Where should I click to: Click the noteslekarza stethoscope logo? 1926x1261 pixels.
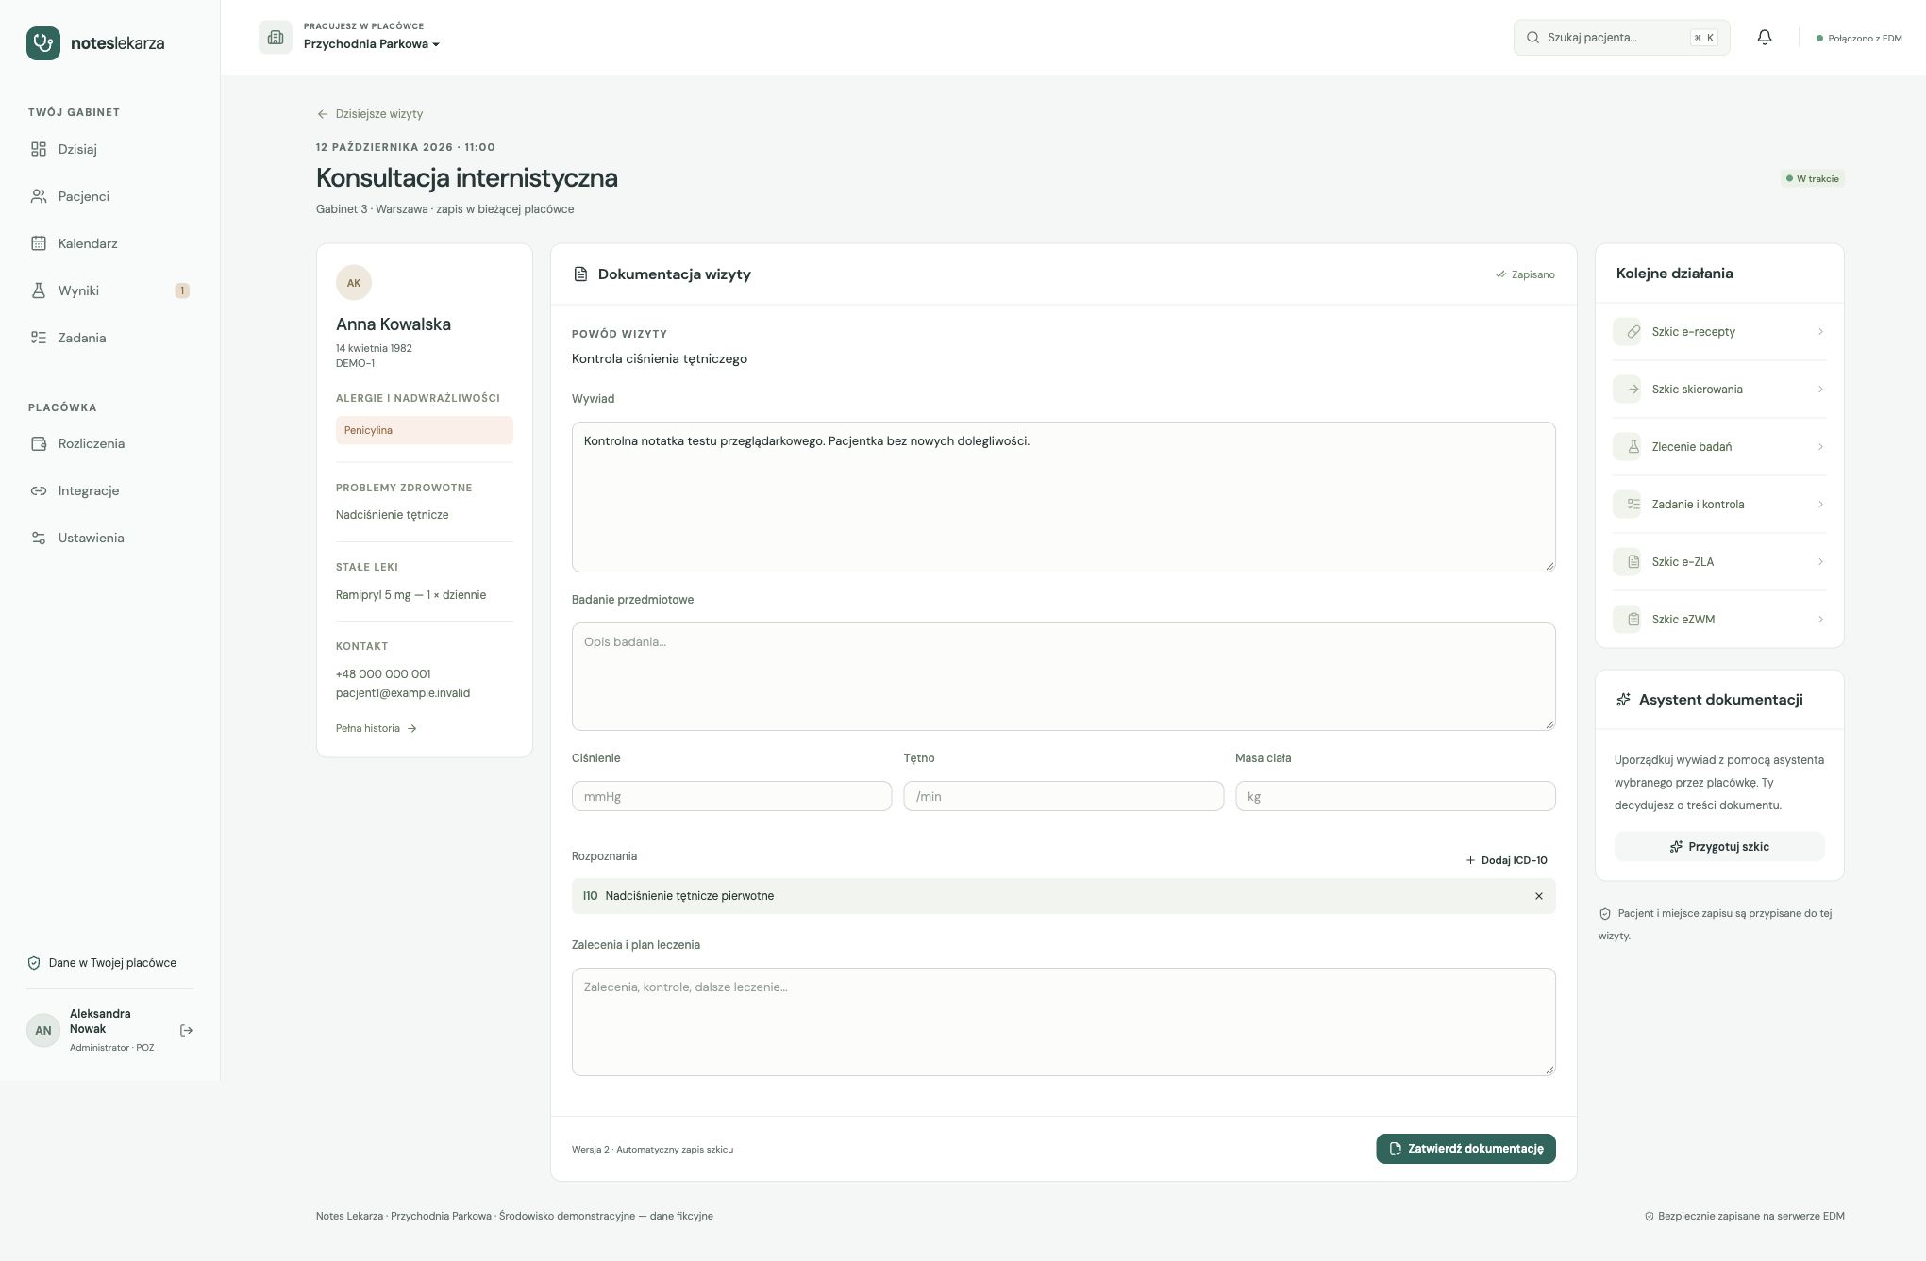tap(42, 43)
